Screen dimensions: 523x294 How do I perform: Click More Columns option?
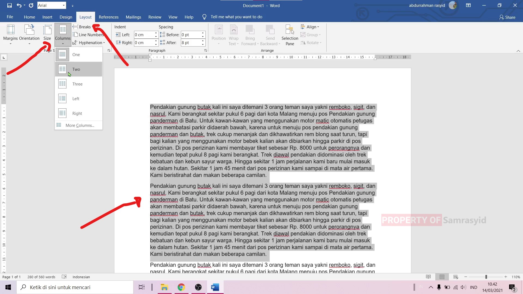[x=79, y=125]
